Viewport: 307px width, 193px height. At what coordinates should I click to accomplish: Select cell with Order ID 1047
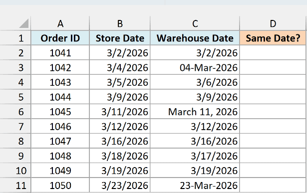[60, 141]
